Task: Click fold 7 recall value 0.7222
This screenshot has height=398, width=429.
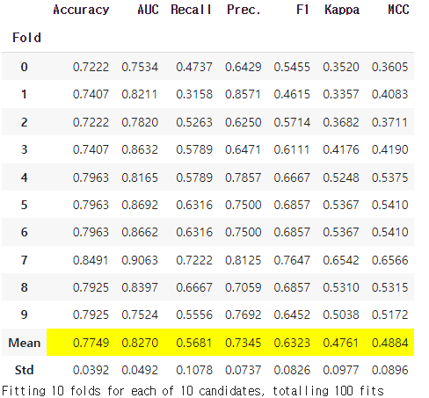Action: (x=194, y=260)
